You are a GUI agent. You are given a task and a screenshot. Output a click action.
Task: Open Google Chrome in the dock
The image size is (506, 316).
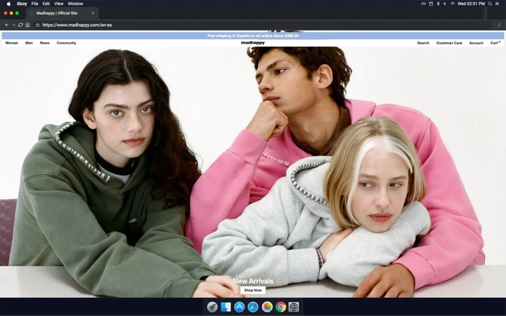[x=281, y=307]
